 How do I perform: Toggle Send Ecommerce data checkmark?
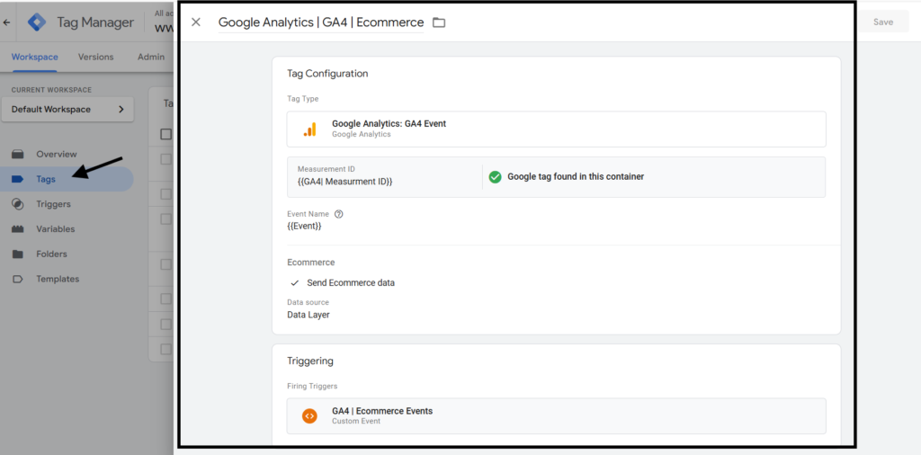pyautogui.click(x=295, y=283)
